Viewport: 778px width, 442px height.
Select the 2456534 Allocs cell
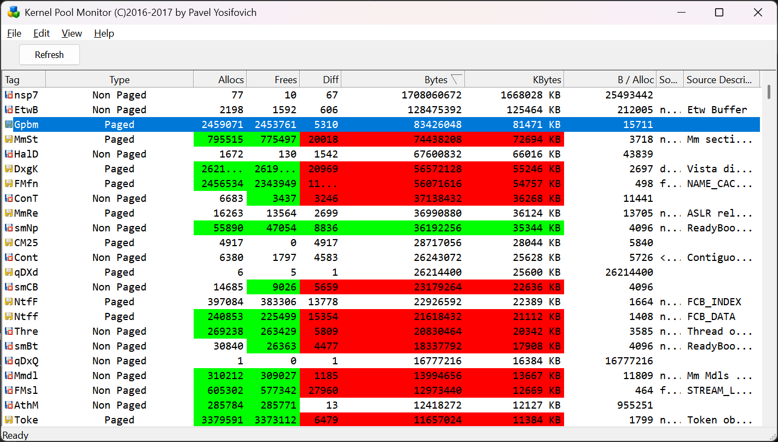pos(220,184)
